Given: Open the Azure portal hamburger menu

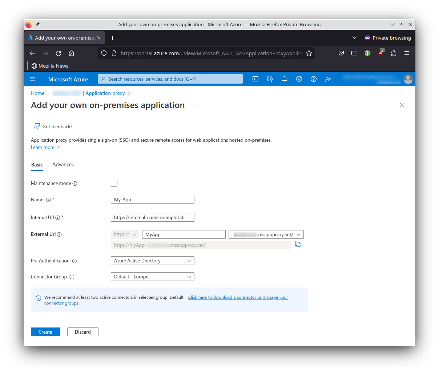Looking at the screenshot, I should coord(32,79).
